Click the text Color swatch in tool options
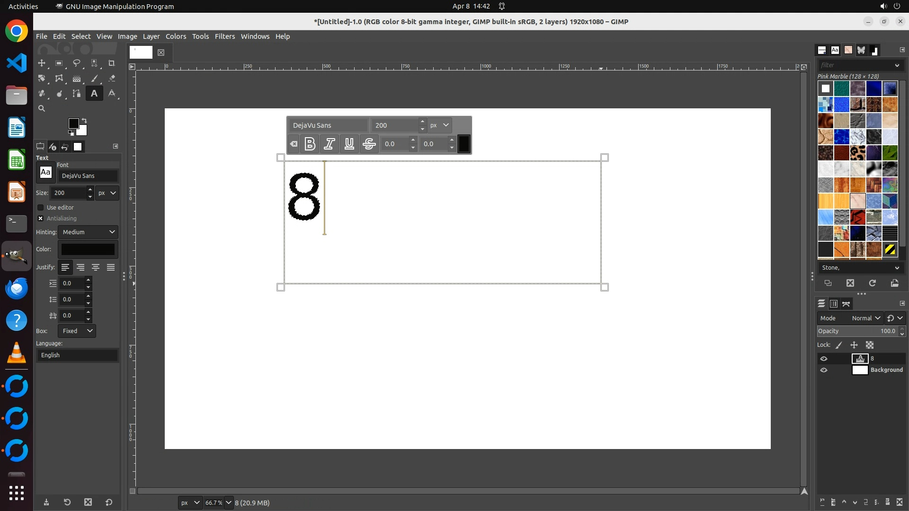The width and height of the screenshot is (909, 511). pyautogui.click(x=88, y=249)
